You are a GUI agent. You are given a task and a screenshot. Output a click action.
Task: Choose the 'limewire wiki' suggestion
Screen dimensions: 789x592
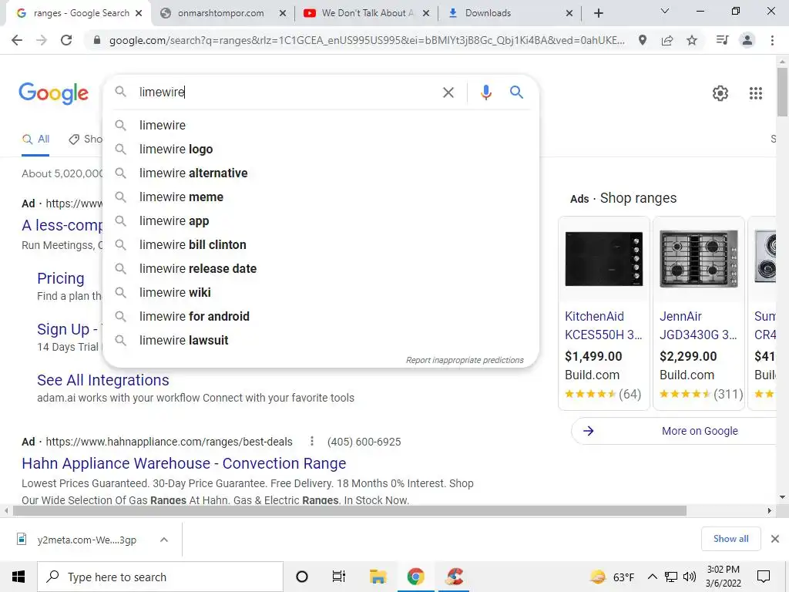pos(321,292)
